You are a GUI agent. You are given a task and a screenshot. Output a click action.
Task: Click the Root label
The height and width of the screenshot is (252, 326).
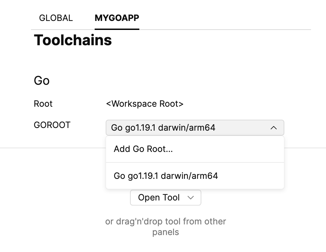tap(43, 103)
